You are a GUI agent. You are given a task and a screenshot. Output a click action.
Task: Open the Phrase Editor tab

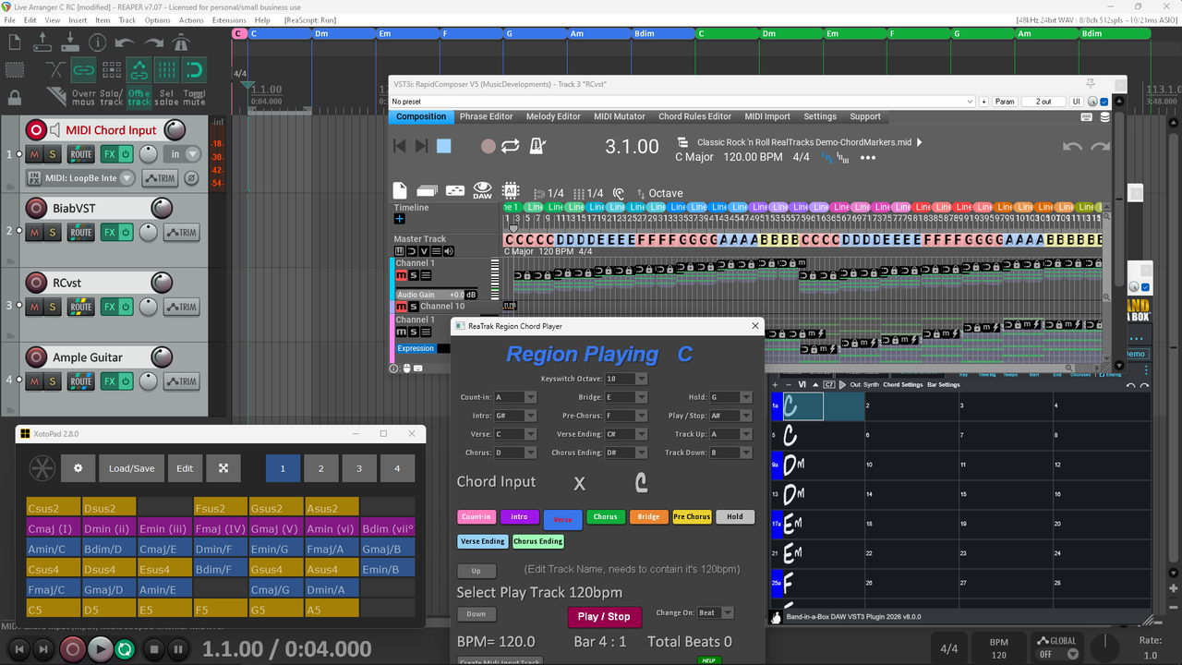tap(487, 116)
